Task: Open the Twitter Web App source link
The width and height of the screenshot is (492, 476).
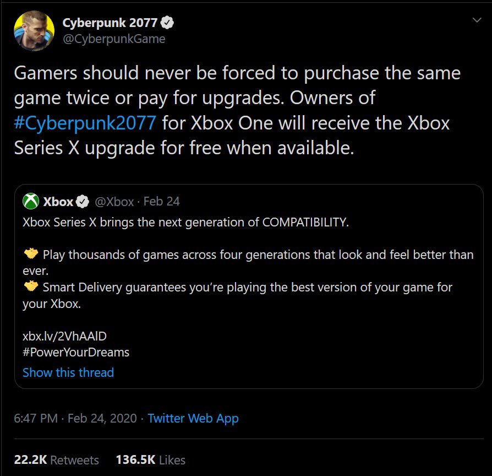Action: pos(193,418)
